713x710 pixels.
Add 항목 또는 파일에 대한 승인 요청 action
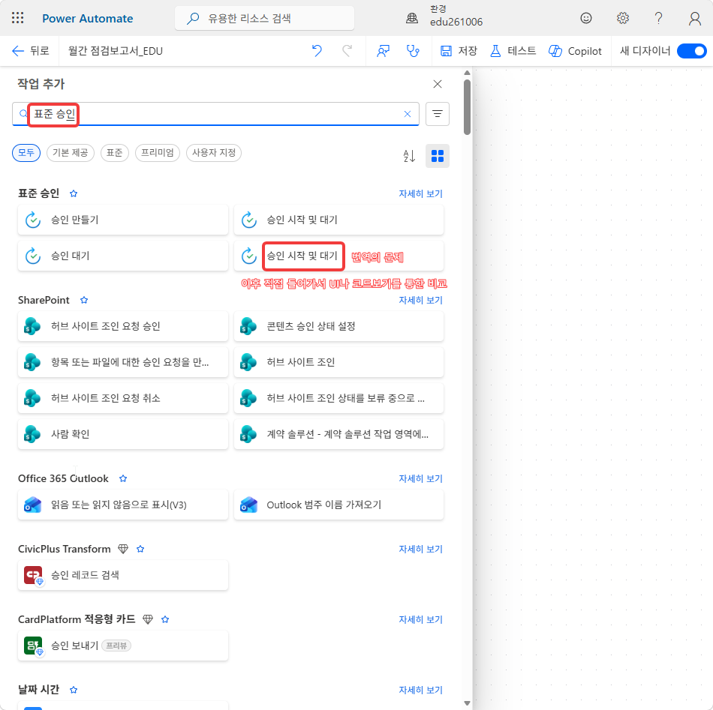click(x=123, y=362)
